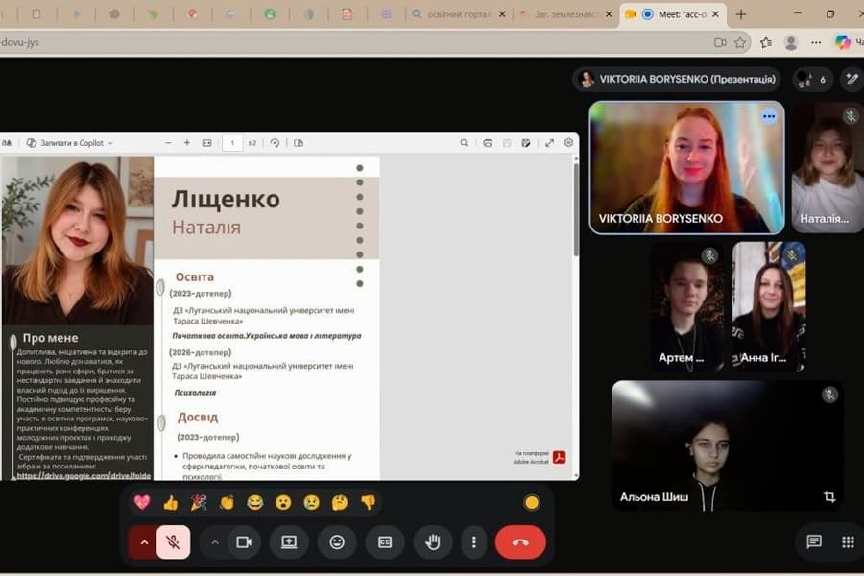Turn on closed captions
The width and height of the screenshot is (864, 576).
pyautogui.click(x=385, y=542)
